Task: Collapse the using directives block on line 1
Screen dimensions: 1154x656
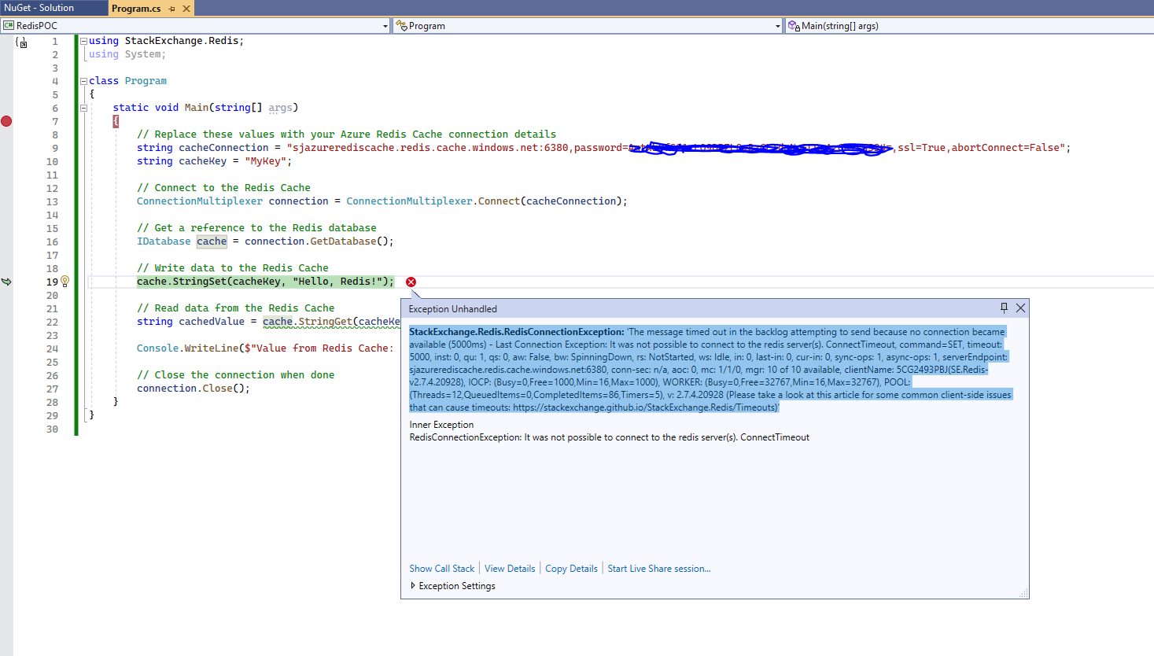Action: click(x=83, y=41)
